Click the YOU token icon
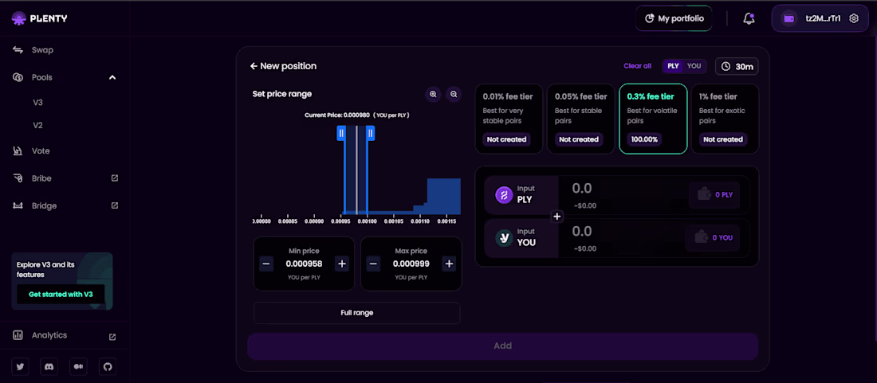 pos(504,238)
